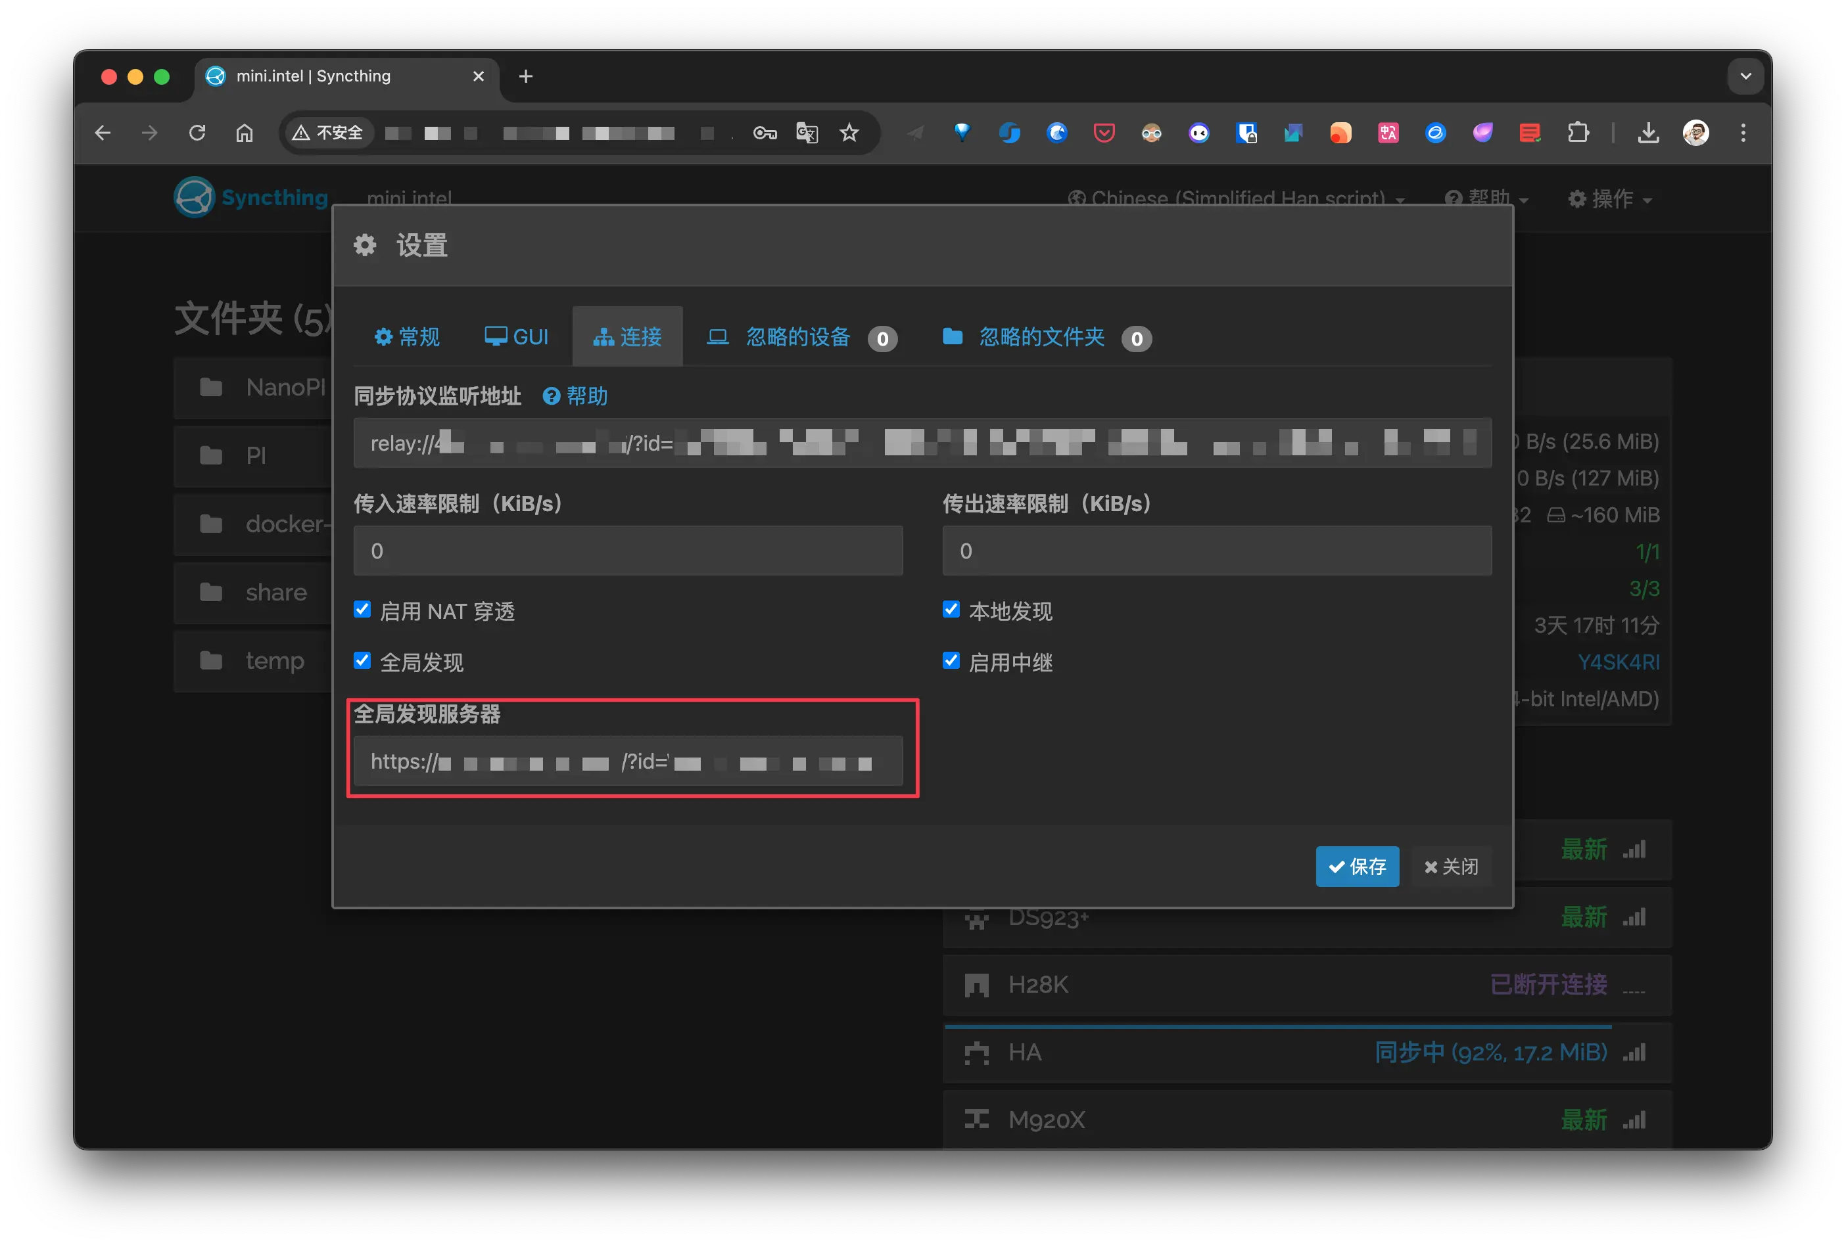Click the help question mark link
The width and height of the screenshot is (1846, 1247).
[x=575, y=396]
